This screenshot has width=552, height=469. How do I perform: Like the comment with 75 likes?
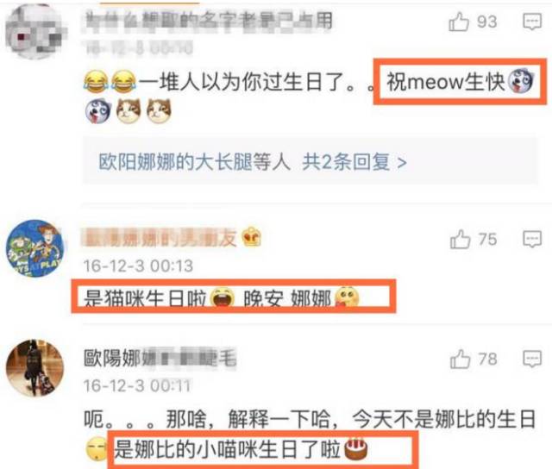tap(460, 240)
